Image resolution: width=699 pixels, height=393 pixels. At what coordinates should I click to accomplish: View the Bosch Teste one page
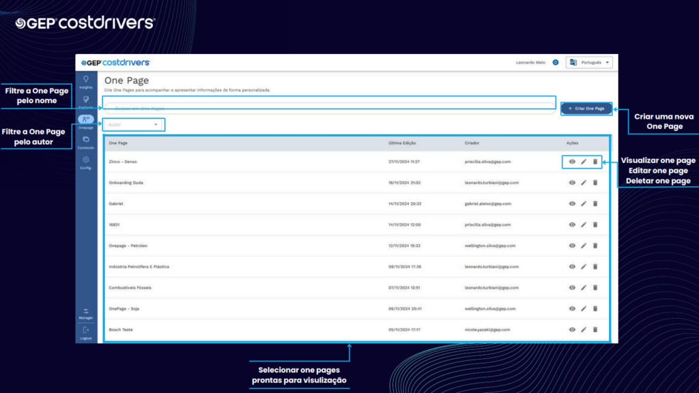[572, 330]
